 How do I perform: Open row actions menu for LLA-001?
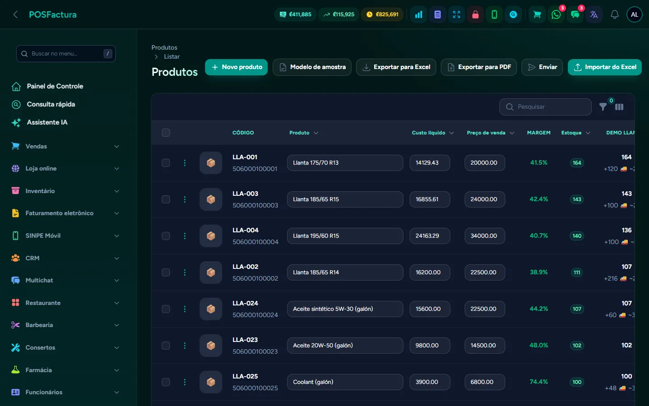coord(185,163)
